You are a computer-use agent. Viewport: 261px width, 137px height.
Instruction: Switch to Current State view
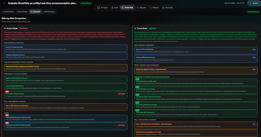8,12
